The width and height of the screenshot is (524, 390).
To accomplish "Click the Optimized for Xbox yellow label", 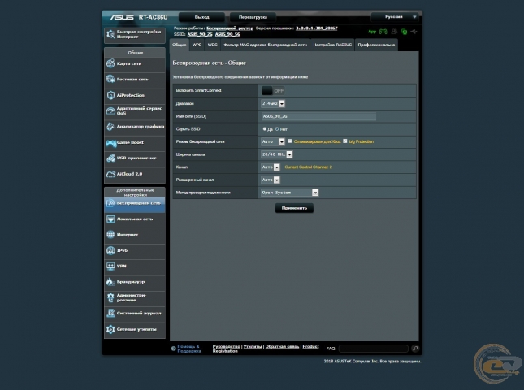I will [317, 141].
